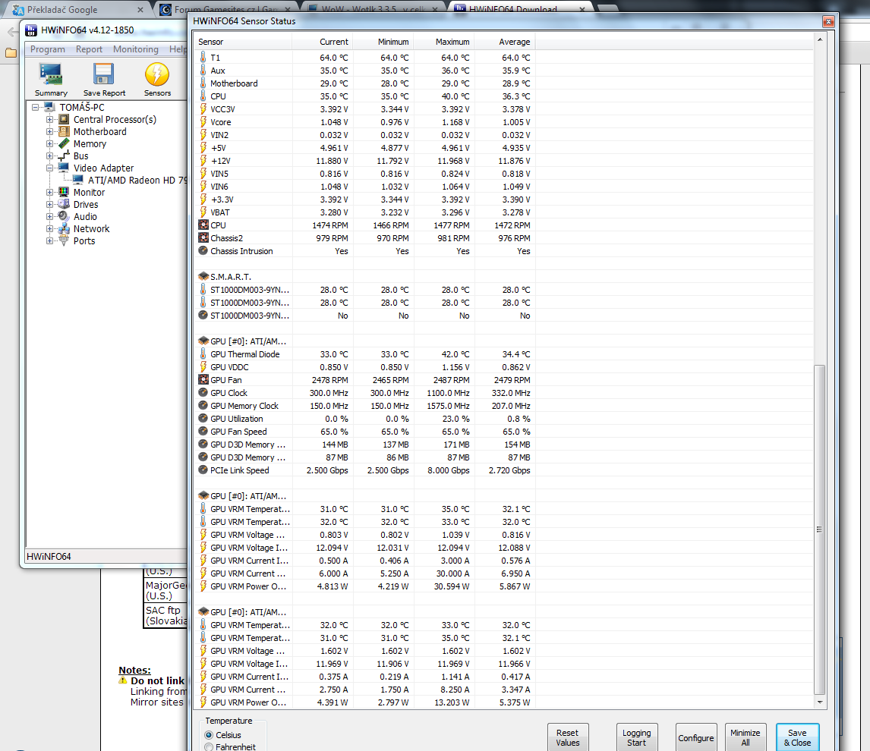Image resolution: width=870 pixels, height=751 pixels.
Task: Click the Logging Start button
Action: (x=636, y=737)
